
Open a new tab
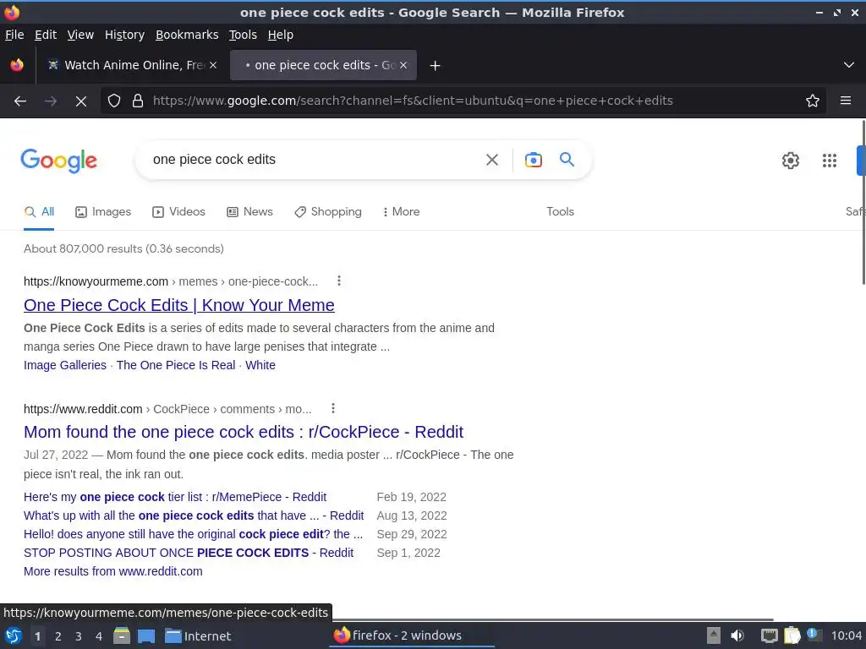[436, 66]
